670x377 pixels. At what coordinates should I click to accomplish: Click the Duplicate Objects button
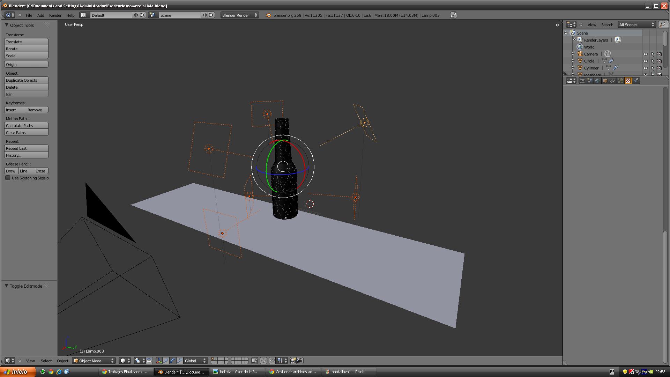26,80
